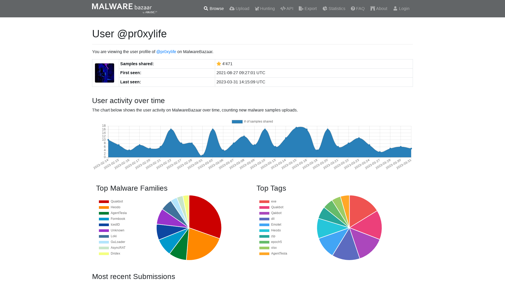Click the 2023-03-02 peak data point
505x284 pixels.
(x=213, y=129)
